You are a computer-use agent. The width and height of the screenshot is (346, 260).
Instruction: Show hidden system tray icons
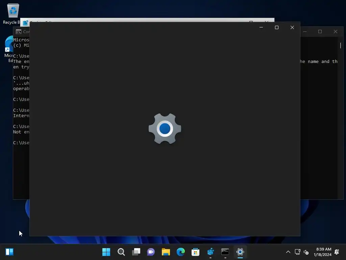[288, 252]
